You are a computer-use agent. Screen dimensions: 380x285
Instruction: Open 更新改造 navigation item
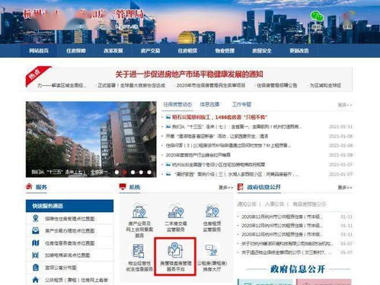[299, 51]
